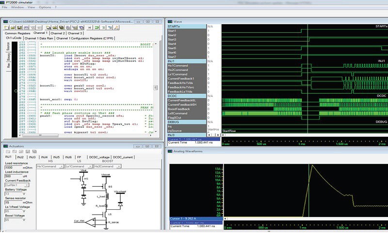Open the Hs1Command dropdown under HS
The height and width of the screenshot is (233, 388).
62,166
